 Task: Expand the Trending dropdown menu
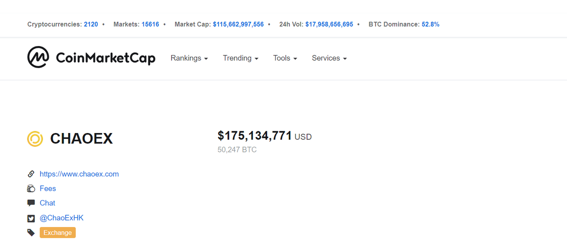(241, 58)
